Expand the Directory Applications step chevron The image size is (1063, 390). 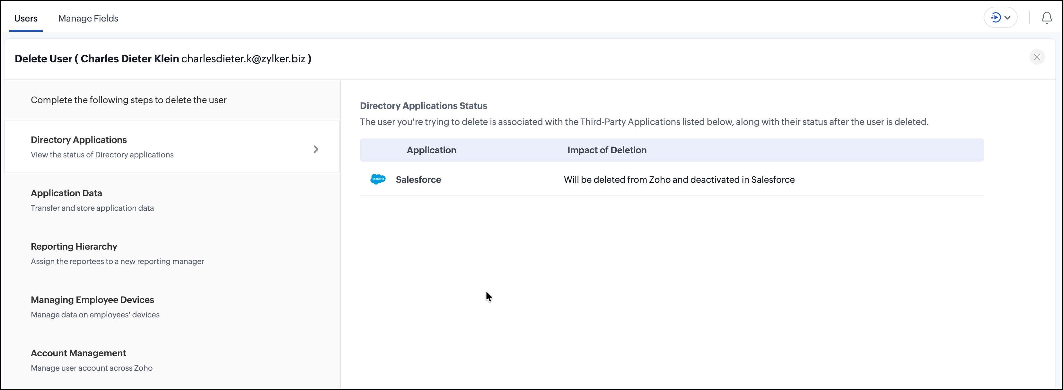tap(316, 149)
